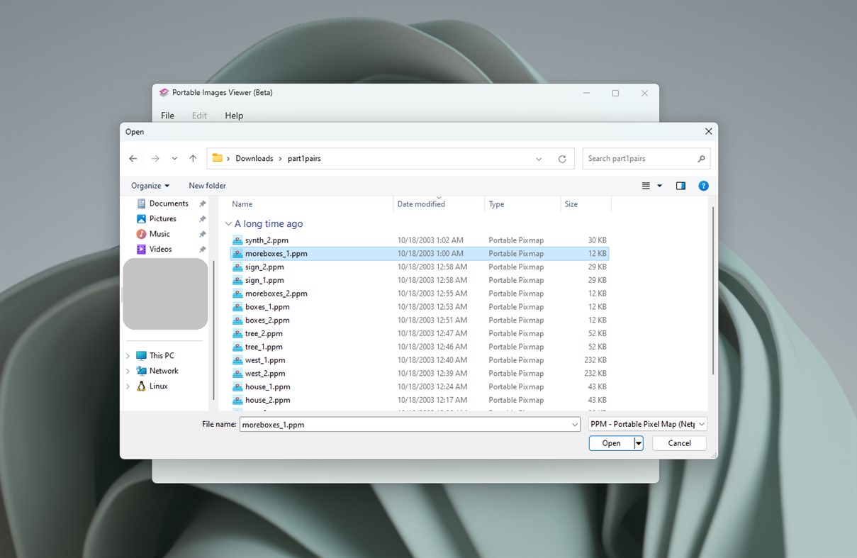
Task: Open the view options dropdown arrow
Action: 659,186
